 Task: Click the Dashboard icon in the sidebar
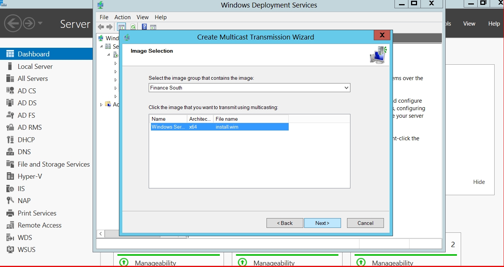coord(10,54)
